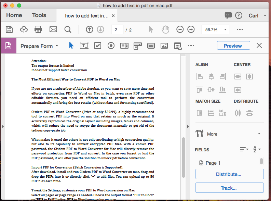Align fields to horizontal middle

click(211, 90)
